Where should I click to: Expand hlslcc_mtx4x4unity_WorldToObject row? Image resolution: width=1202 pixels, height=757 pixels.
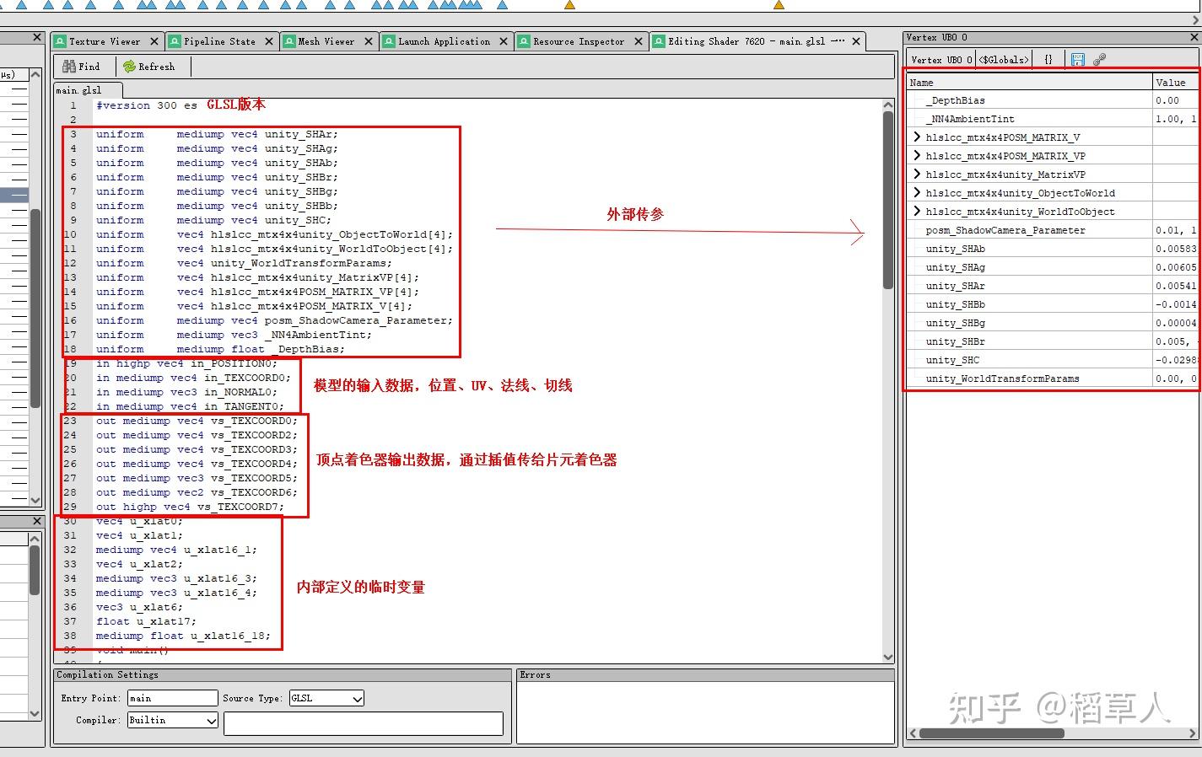click(917, 212)
